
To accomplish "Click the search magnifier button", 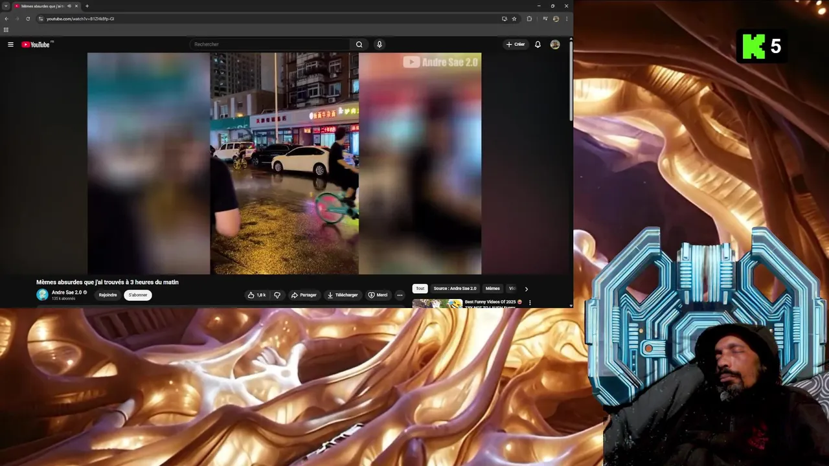I will point(359,45).
